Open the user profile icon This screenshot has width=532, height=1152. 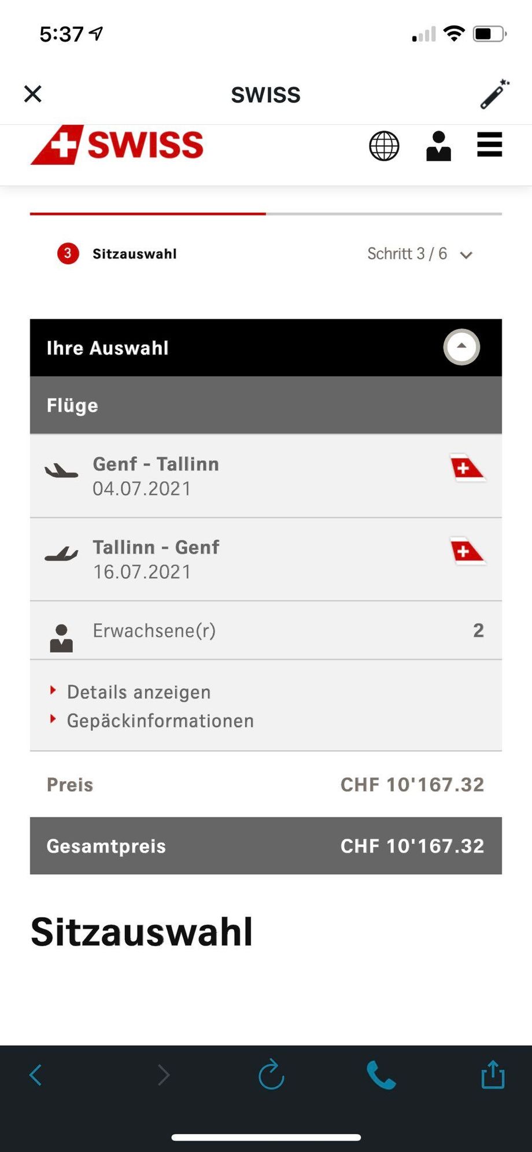(x=438, y=146)
